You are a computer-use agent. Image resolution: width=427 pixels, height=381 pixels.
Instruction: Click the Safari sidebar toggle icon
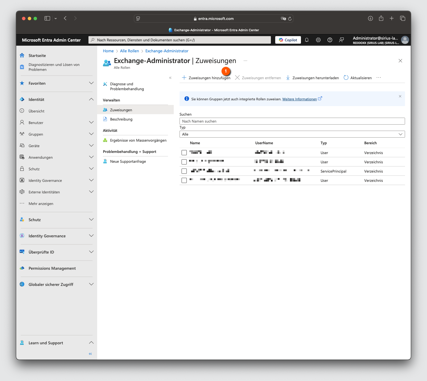coord(47,18)
